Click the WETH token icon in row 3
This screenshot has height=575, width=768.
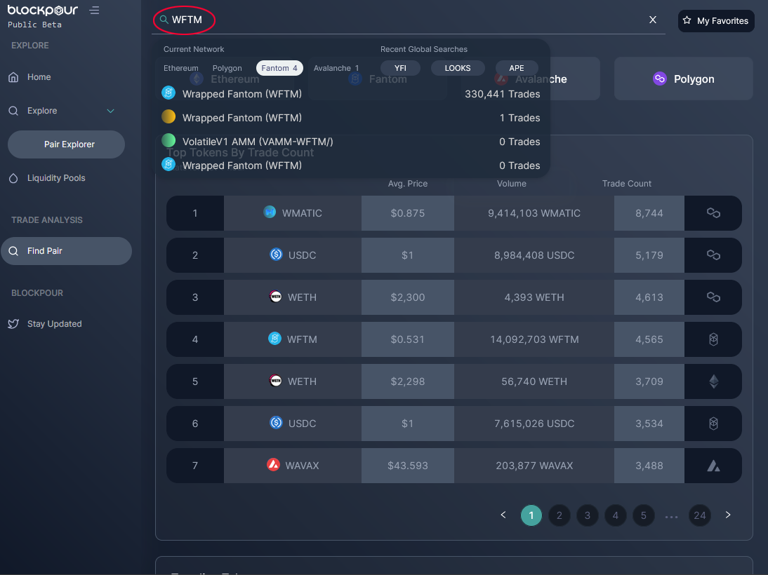(276, 297)
